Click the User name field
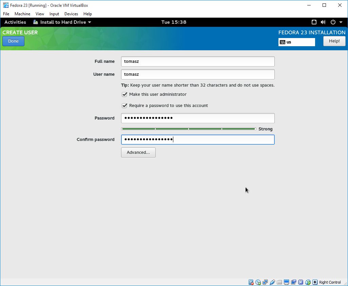Image resolution: width=348 pixels, height=286 pixels. coord(198,74)
